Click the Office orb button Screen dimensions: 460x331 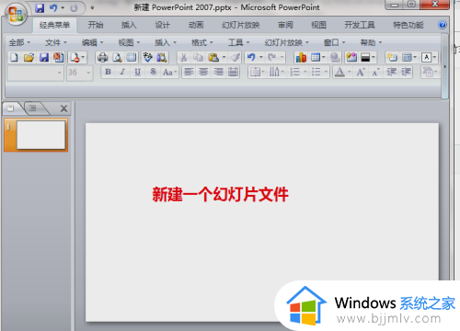coord(16,14)
